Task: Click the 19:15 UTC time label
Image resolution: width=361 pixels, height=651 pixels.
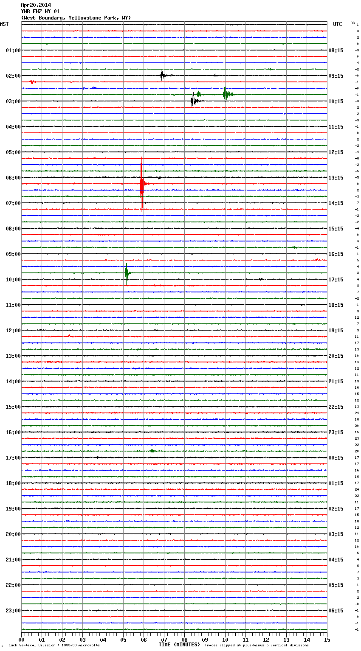Action: (336, 330)
